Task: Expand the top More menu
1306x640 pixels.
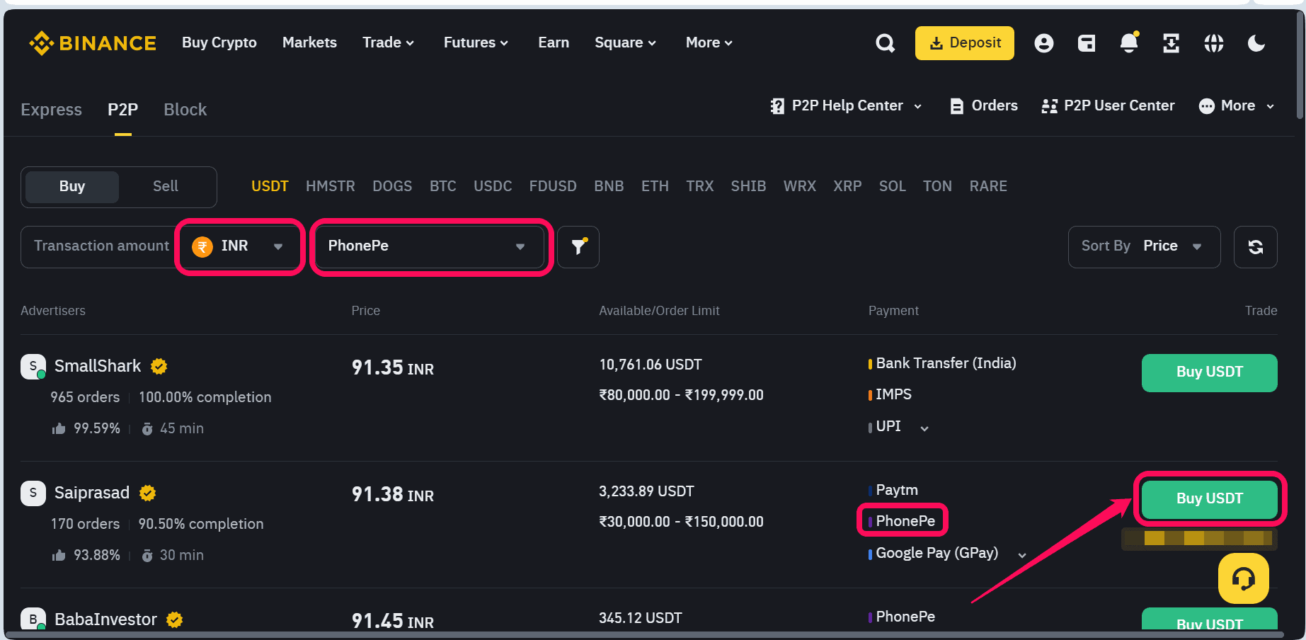Action: tap(709, 42)
